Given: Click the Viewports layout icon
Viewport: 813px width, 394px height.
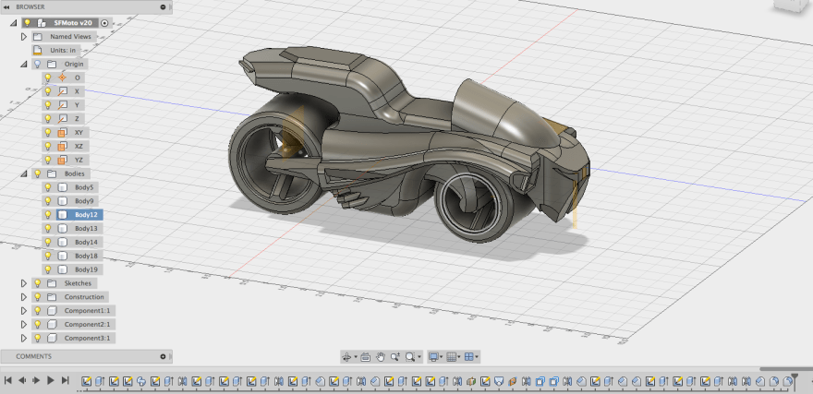Looking at the screenshot, I should [470, 356].
